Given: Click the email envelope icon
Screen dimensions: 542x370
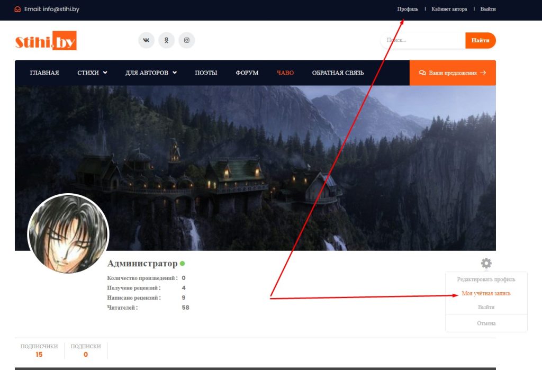Looking at the screenshot, I should (x=18, y=9).
